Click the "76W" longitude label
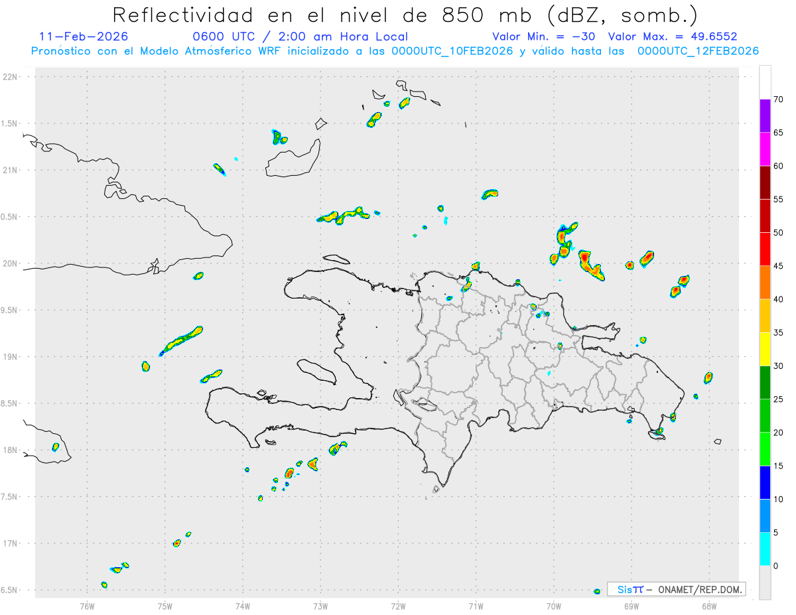This screenshot has width=796, height=615. (87, 606)
